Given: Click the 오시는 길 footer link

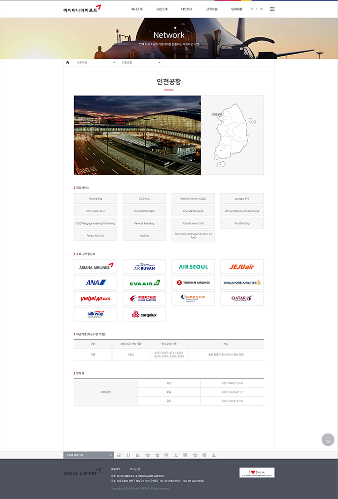Looking at the screenshot, I should (x=135, y=469).
